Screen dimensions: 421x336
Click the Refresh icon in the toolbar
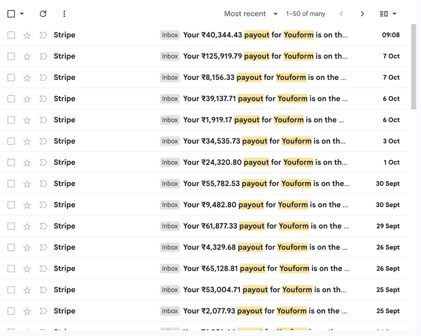pyautogui.click(x=43, y=14)
